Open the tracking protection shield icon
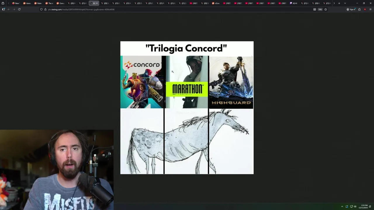Image resolution: width=374 pixels, height=210 pixels. coord(41,9)
